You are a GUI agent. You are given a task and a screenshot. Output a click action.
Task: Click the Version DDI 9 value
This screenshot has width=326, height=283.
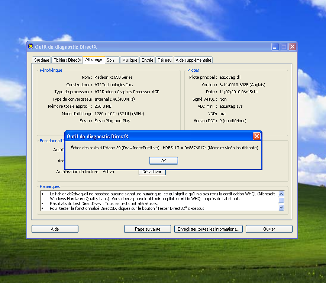[233, 121]
